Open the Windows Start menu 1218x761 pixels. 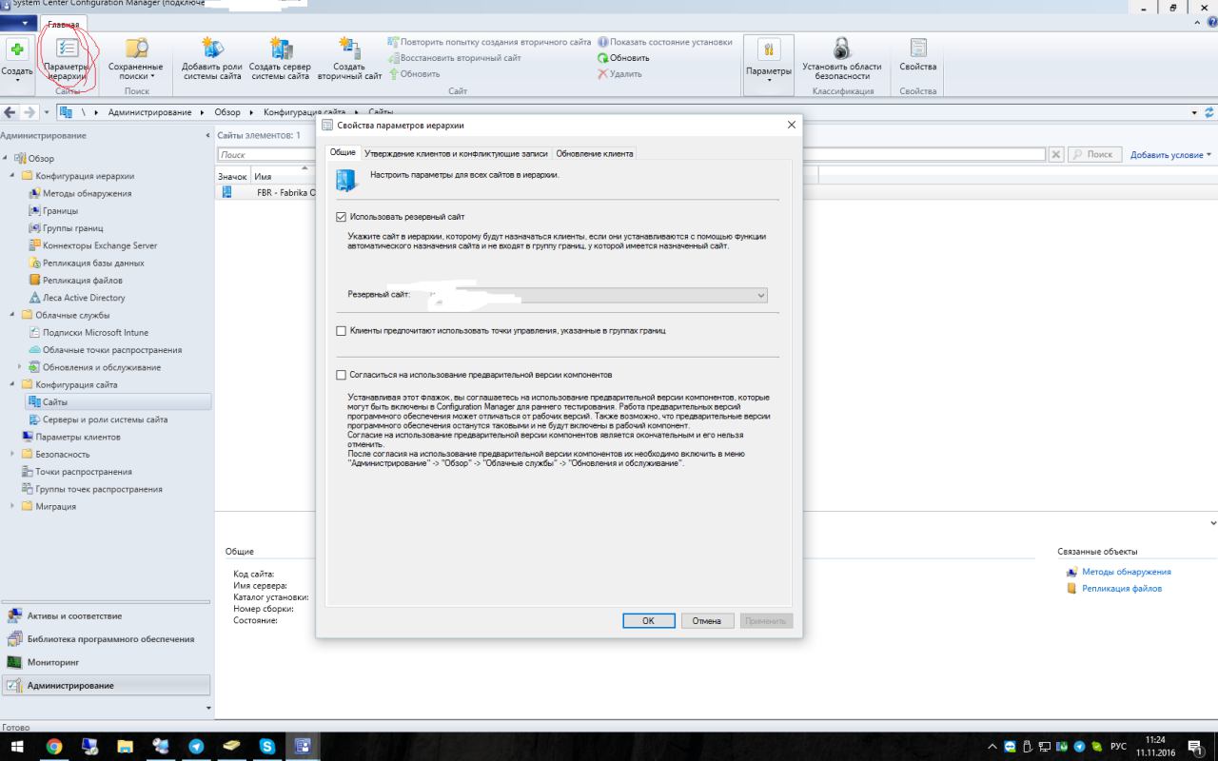[x=18, y=747]
